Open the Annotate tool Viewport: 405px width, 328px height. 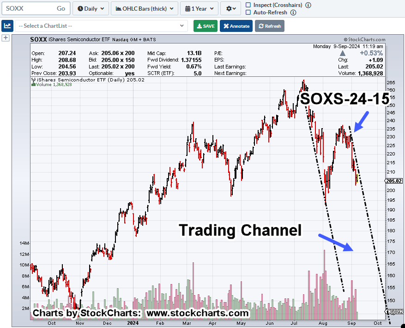coord(236,26)
